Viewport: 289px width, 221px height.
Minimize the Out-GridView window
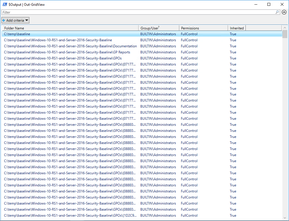click(x=256, y=4)
